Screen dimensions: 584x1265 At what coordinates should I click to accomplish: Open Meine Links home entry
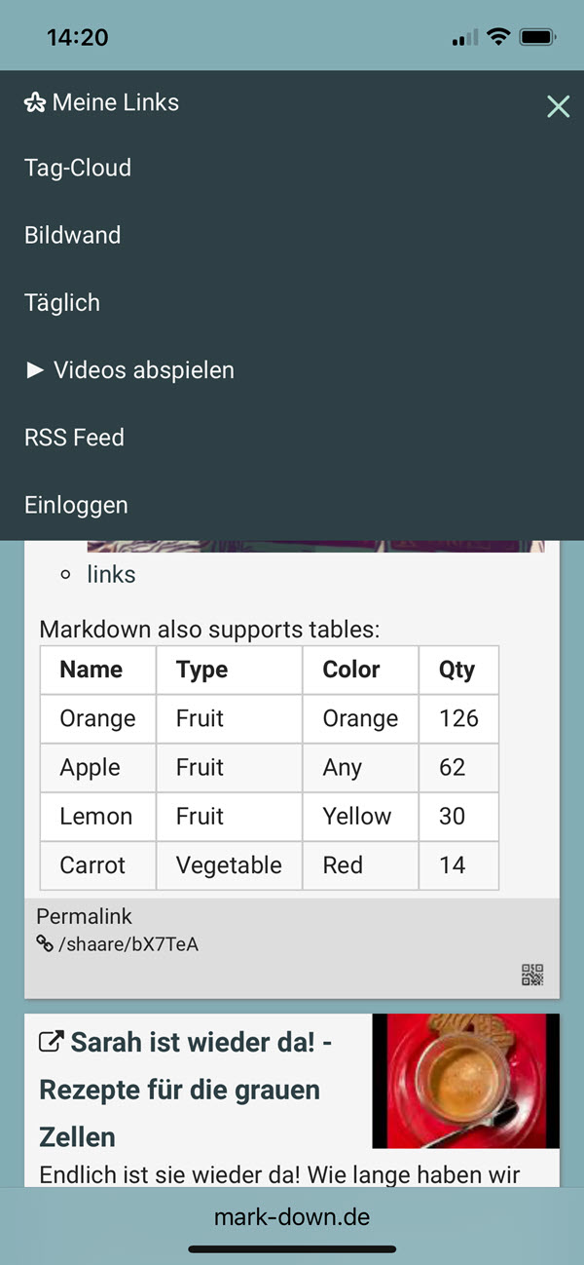coord(115,102)
